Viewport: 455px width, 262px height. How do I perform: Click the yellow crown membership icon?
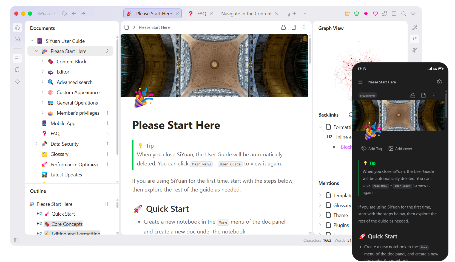coord(347,14)
